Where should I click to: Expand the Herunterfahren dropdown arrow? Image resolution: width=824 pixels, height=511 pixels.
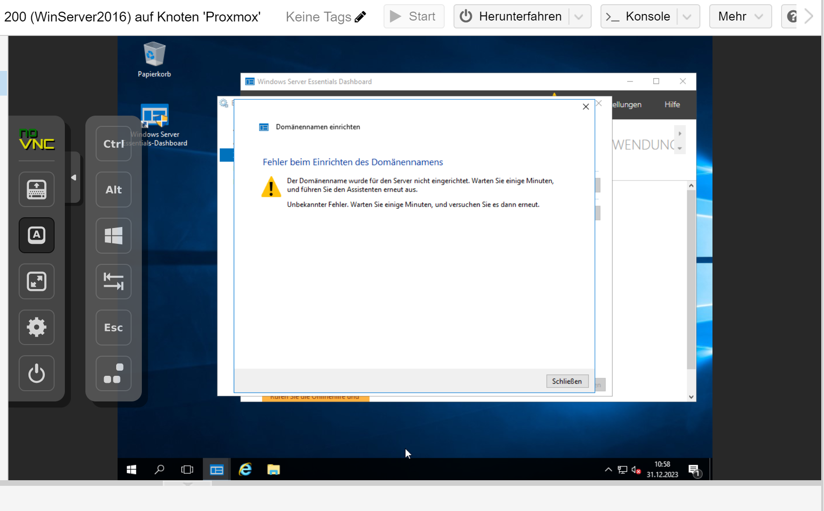(579, 17)
